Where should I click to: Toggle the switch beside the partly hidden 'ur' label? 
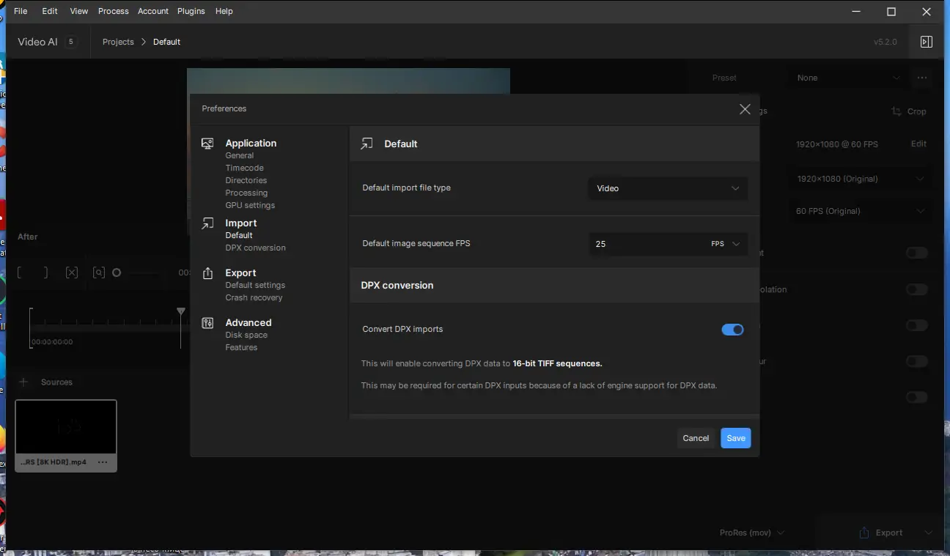pyautogui.click(x=917, y=361)
